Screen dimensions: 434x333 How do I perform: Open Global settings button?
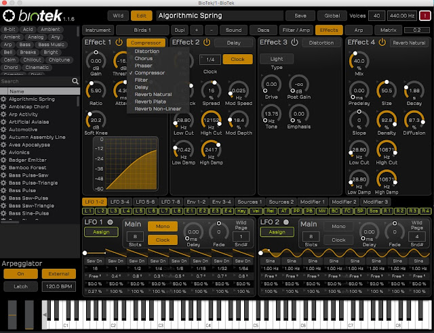(x=332, y=16)
